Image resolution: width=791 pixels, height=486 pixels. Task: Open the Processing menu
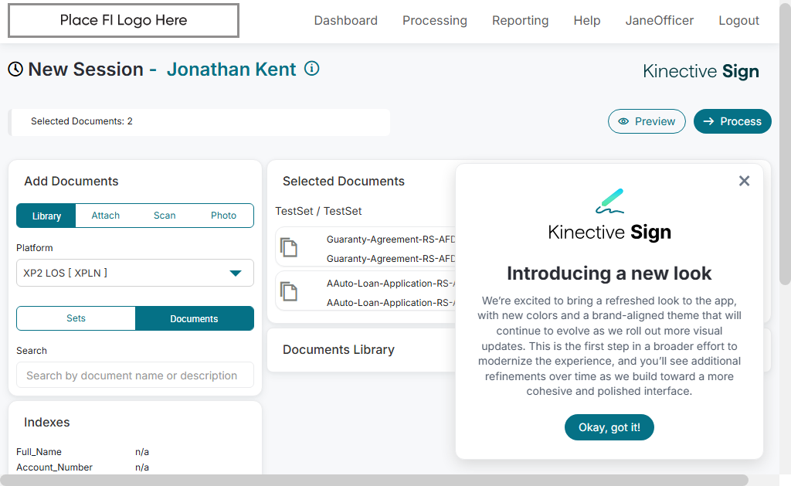coord(434,21)
